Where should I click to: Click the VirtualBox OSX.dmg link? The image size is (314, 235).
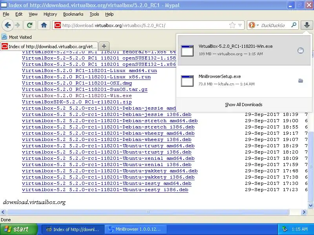77,83
